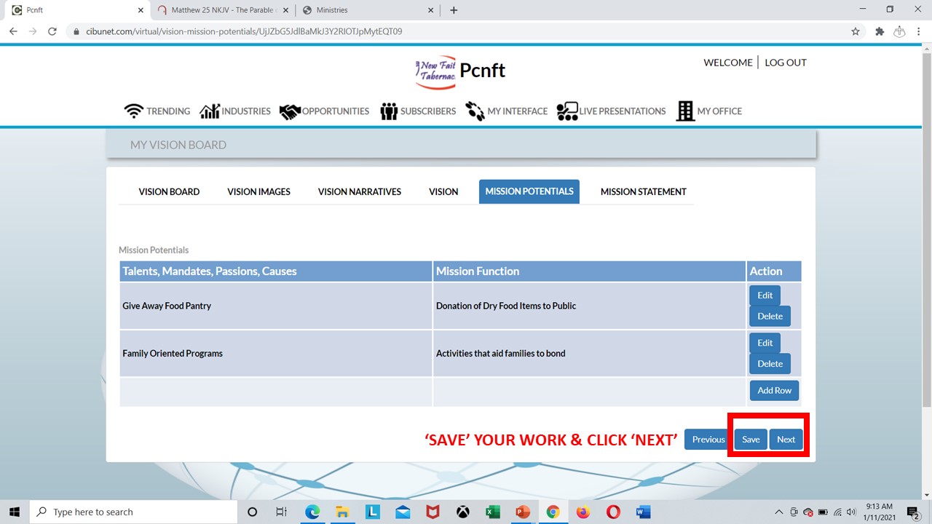Viewport: 932px width, 524px height.
Task: Edit the Give Away Food Pantry row
Action: (765, 295)
